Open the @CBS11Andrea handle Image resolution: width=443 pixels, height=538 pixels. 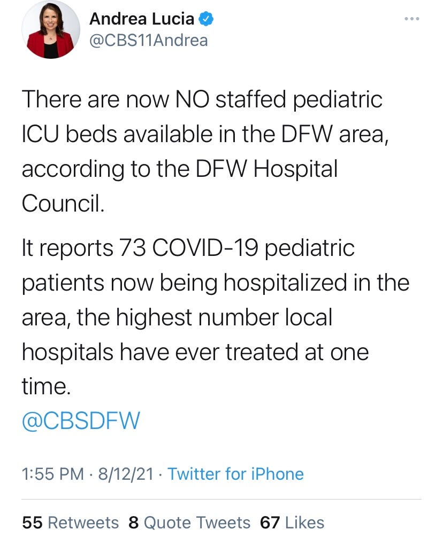tap(148, 41)
